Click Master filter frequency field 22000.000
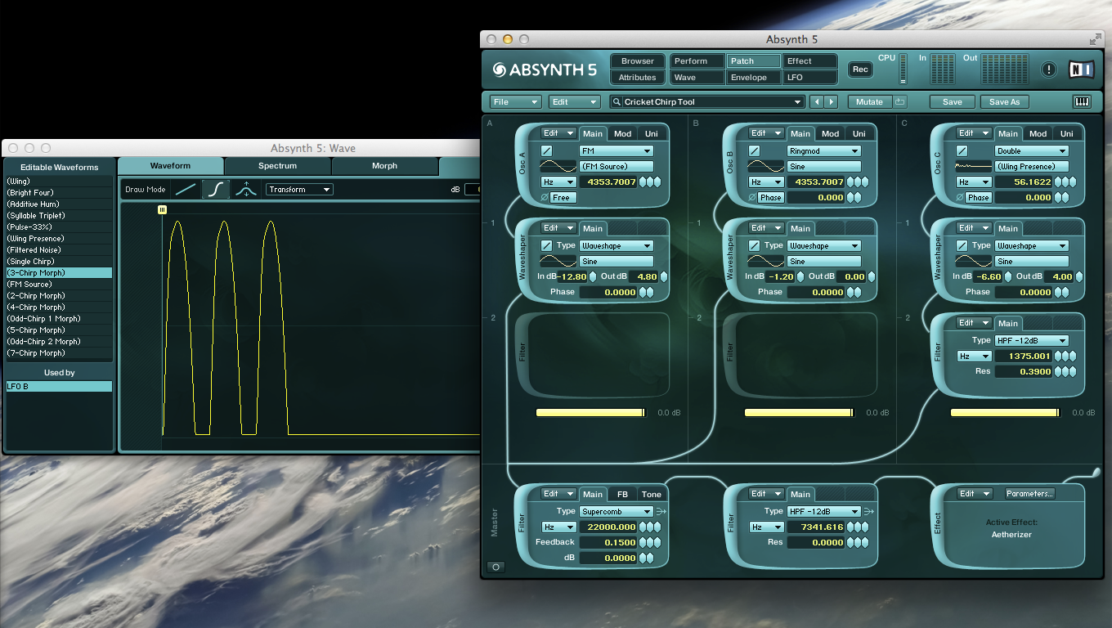 608,527
